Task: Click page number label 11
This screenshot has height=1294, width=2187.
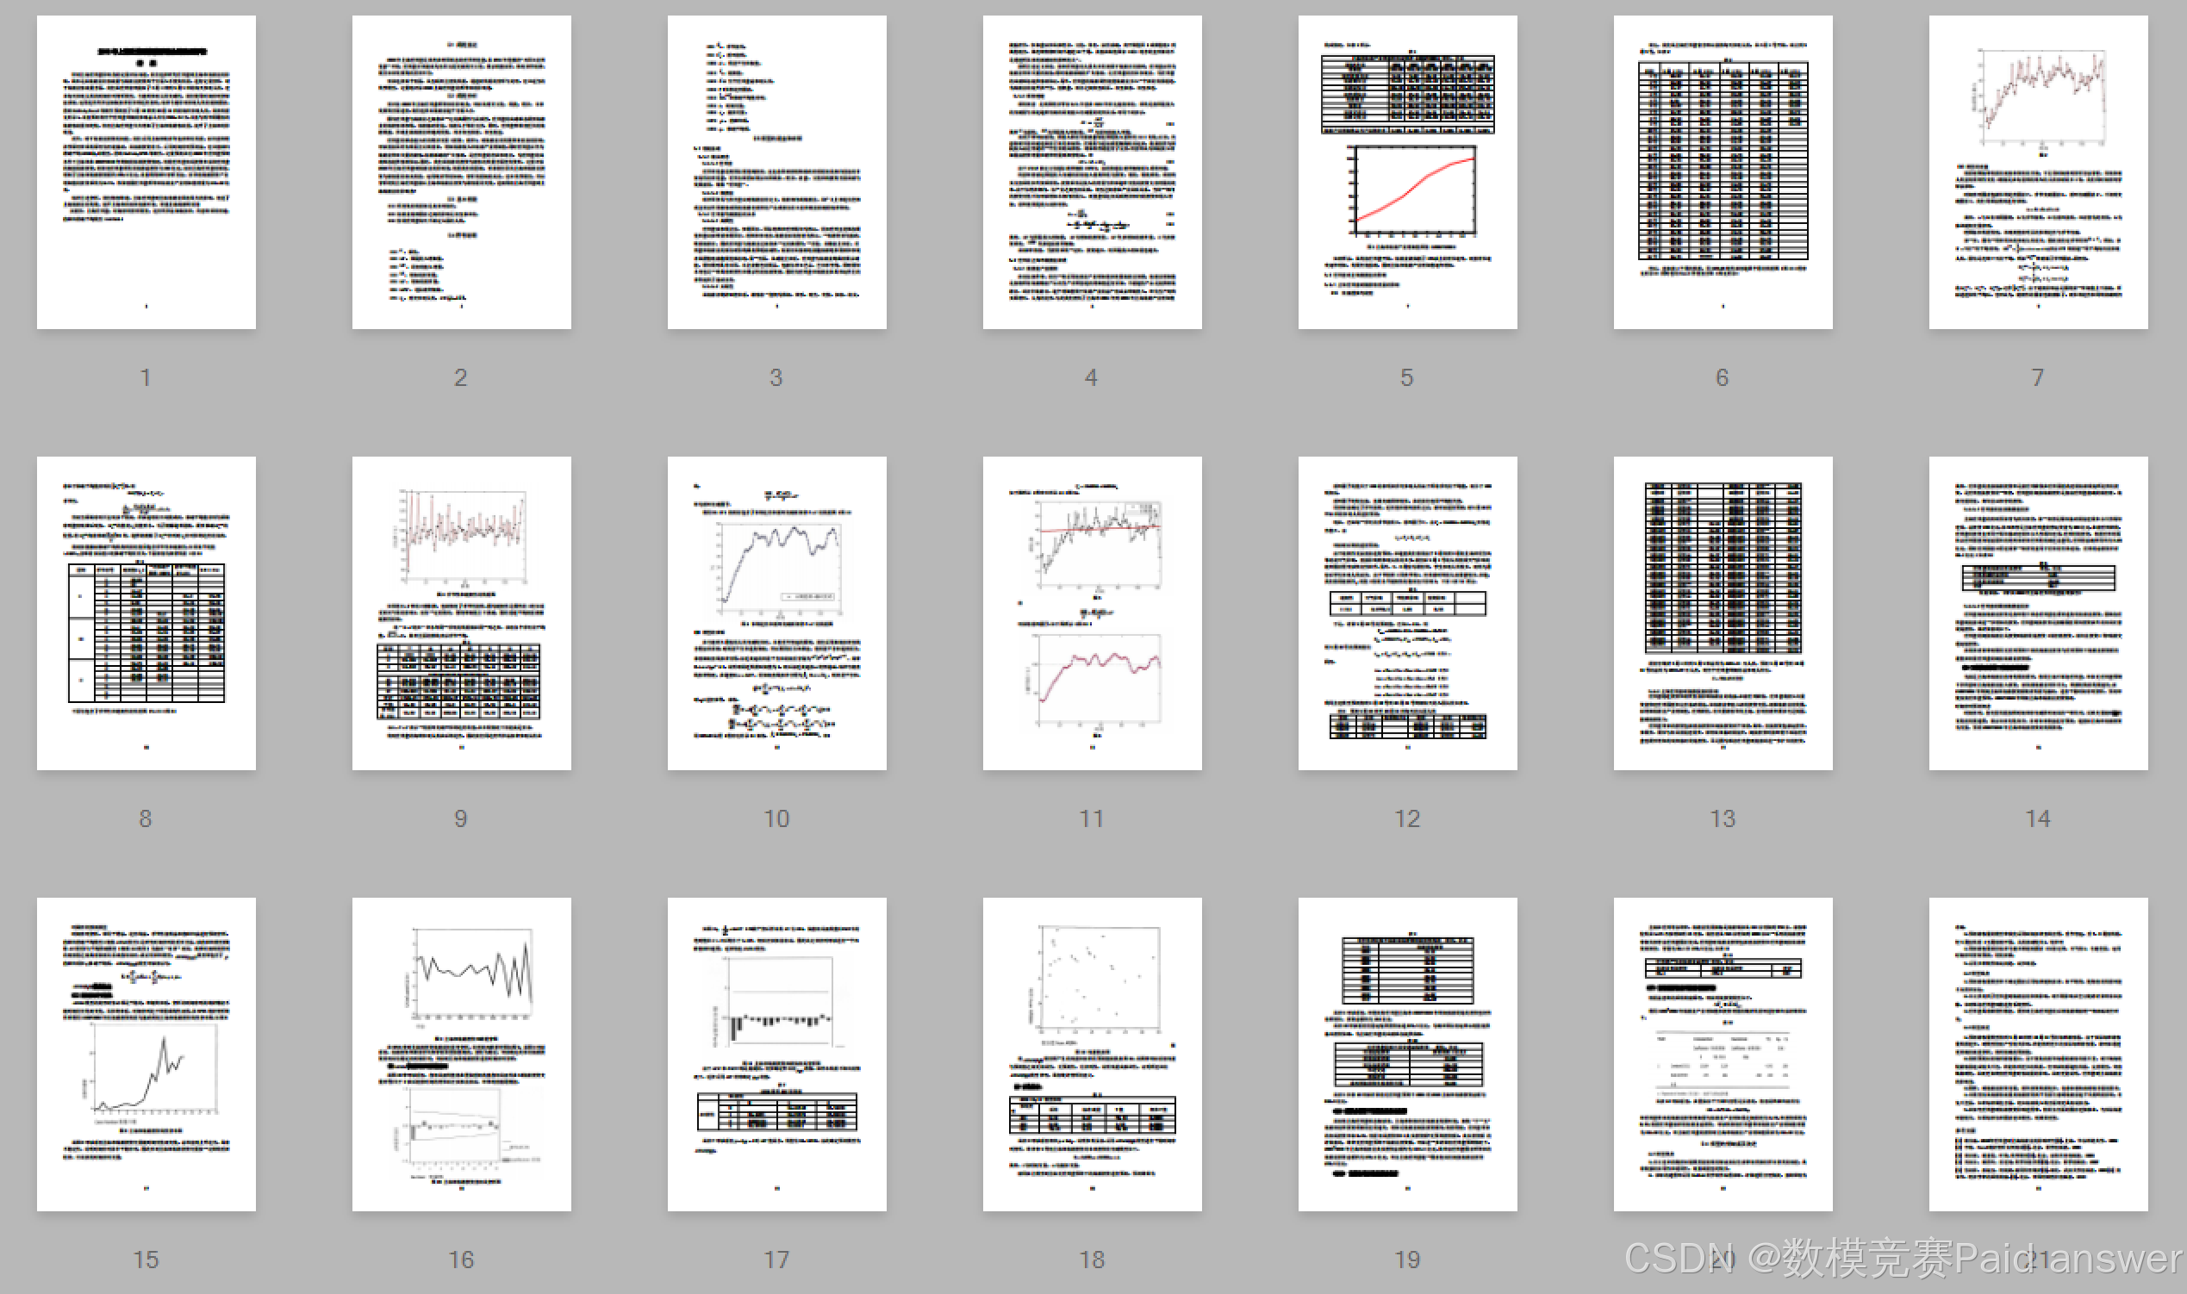Action: [x=1092, y=818]
